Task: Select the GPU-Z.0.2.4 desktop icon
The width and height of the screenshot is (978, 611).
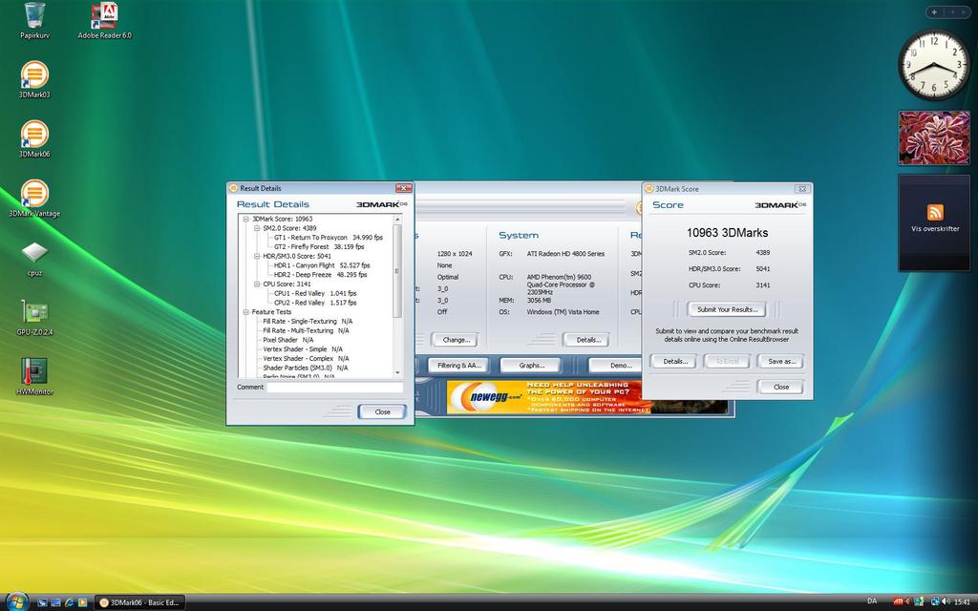Action: 35,317
